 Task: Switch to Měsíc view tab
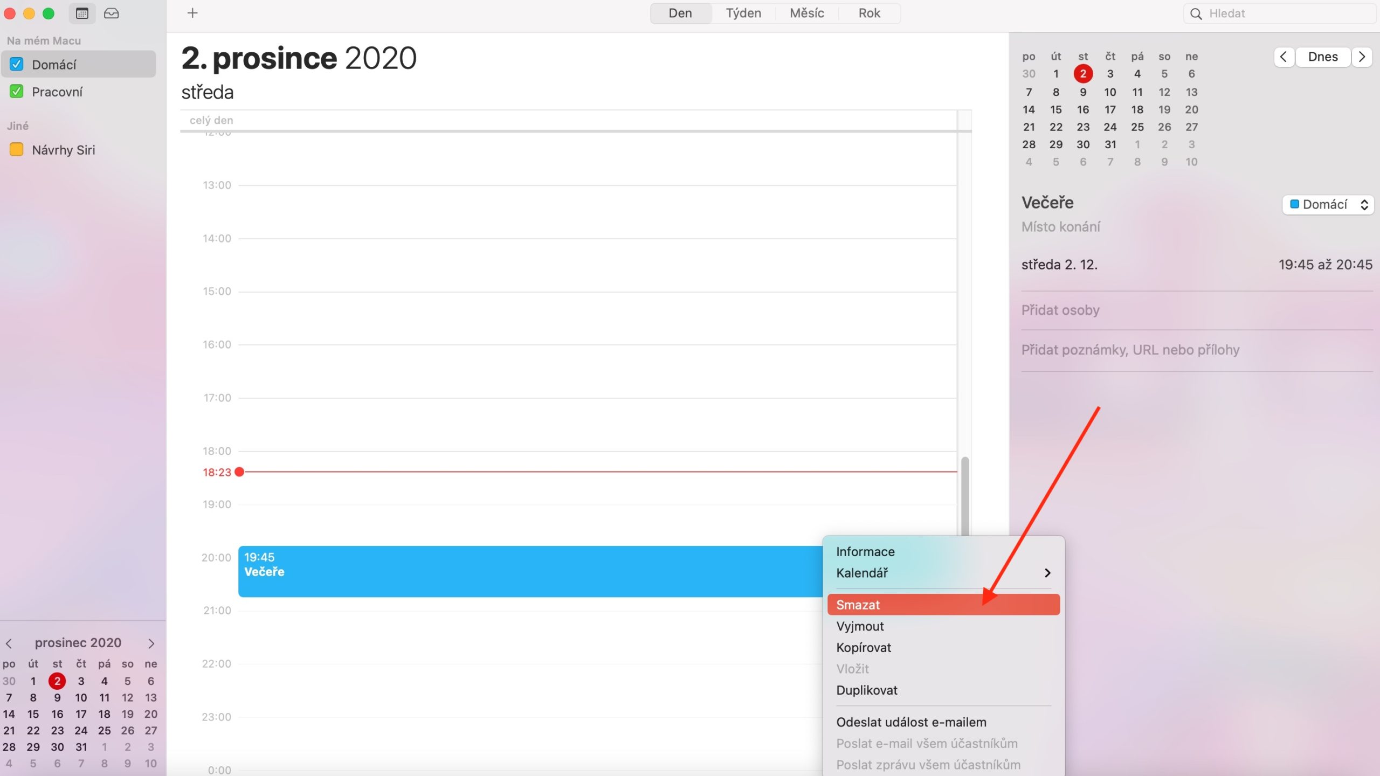[806, 13]
